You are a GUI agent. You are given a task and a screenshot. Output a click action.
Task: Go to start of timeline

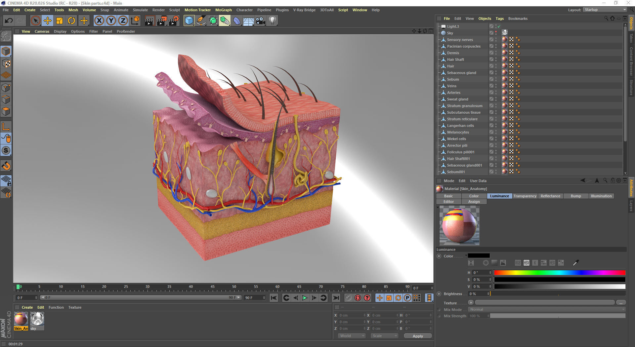pos(274,298)
